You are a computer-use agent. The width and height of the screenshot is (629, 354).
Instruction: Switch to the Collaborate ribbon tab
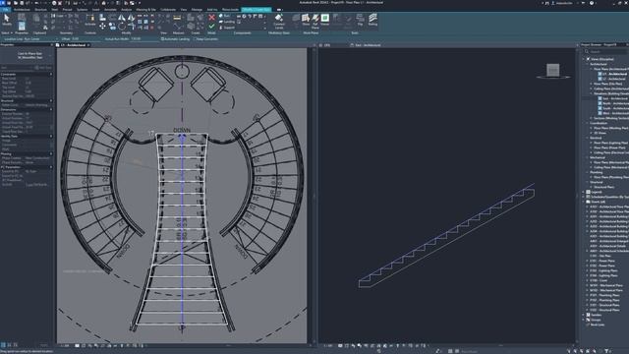click(x=168, y=9)
